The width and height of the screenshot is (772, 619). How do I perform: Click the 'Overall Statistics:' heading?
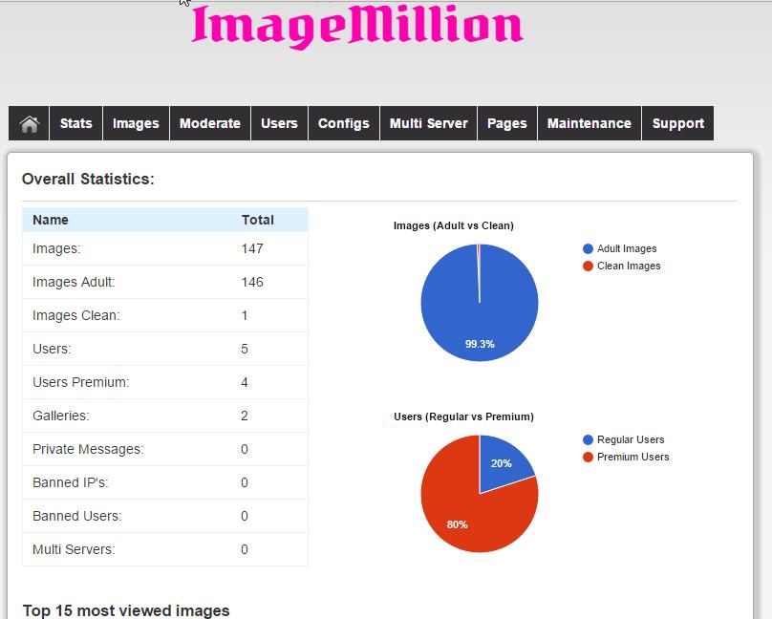click(x=88, y=179)
